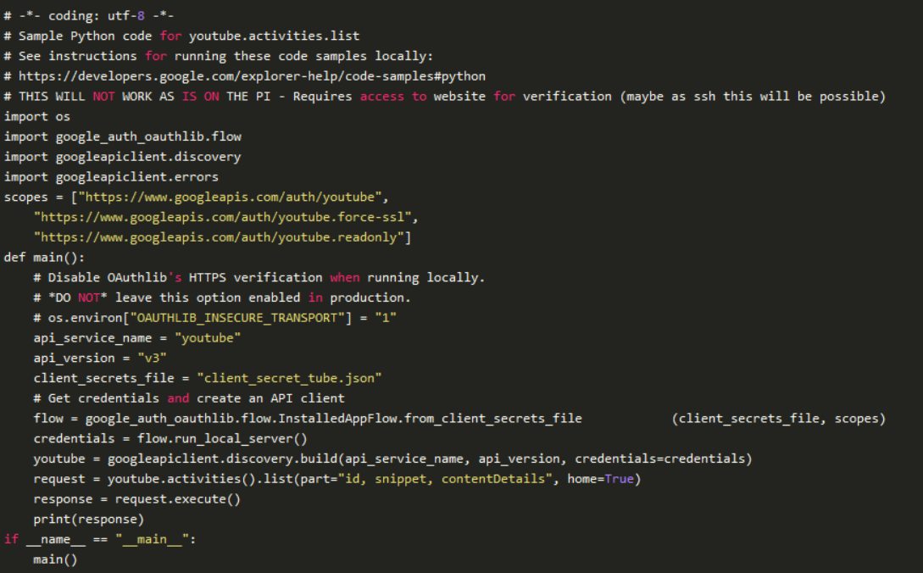Click the 'print(response)' statement
The height and width of the screenshot is (573, 923).
89,519
